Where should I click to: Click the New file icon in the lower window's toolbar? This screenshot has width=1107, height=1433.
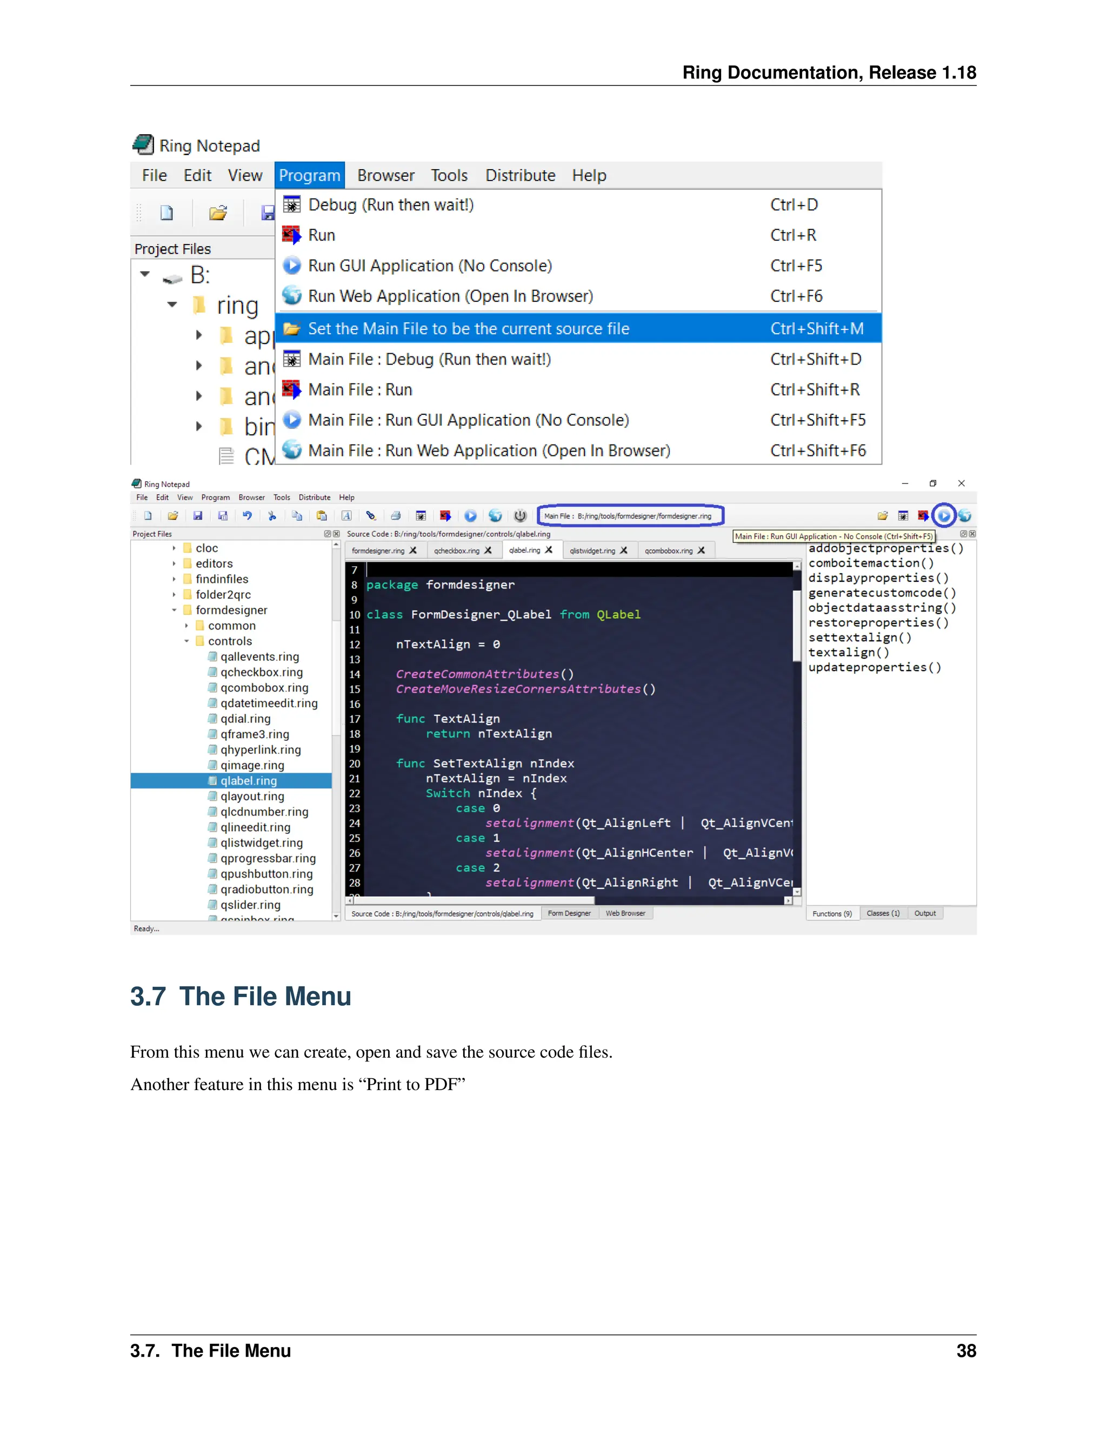click(x=148, y=516)
